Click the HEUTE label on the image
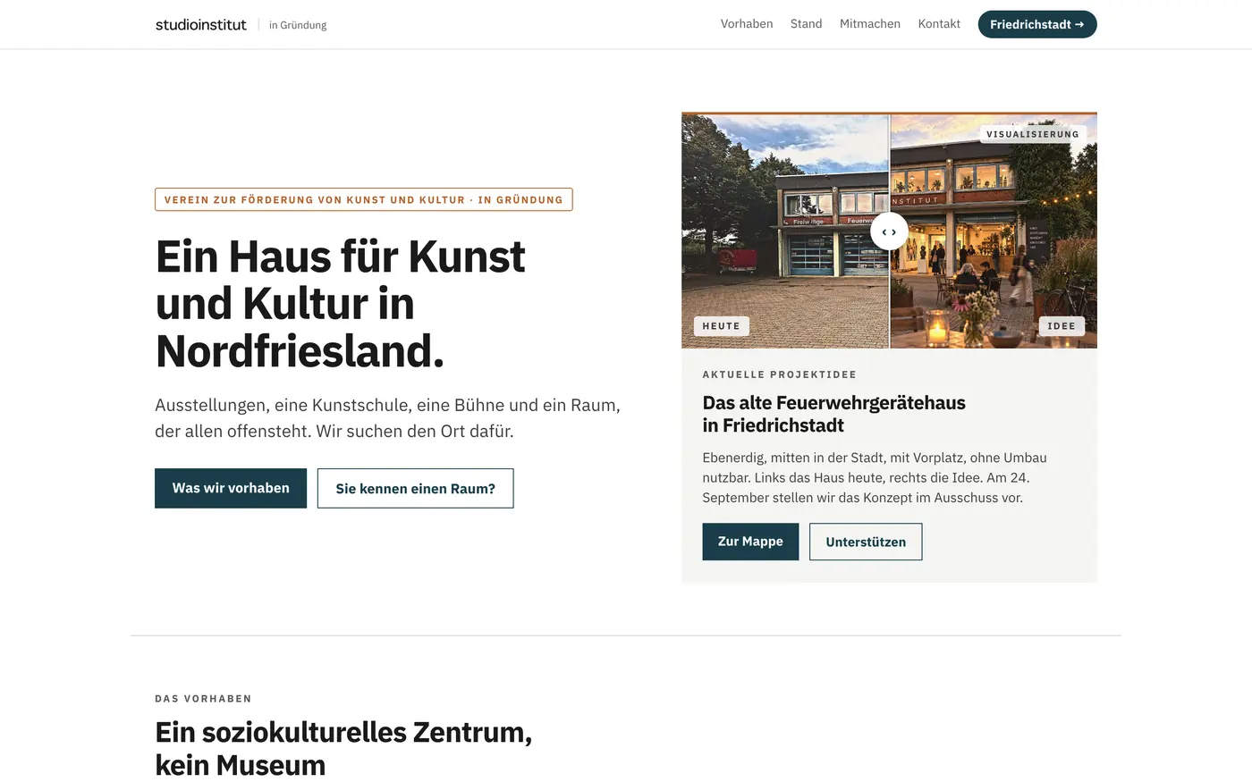 click(x=722, y=326)
